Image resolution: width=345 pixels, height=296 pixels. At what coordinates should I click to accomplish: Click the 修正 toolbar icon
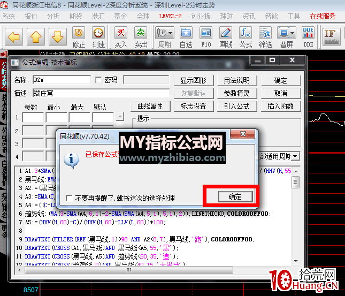pos(79,33)
